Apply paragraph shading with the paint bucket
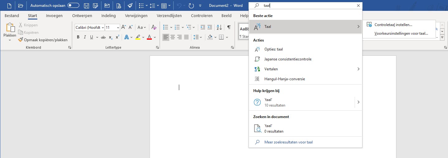Viewport: 448px width, 158px height. (x=210, y=37)
